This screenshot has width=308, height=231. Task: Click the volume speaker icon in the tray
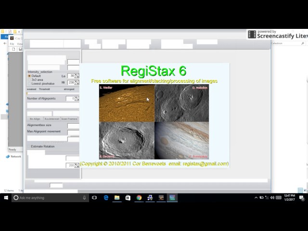pyautogui.click(x=272, y=198)
